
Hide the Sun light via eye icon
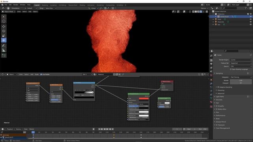[x=251, y=24]
